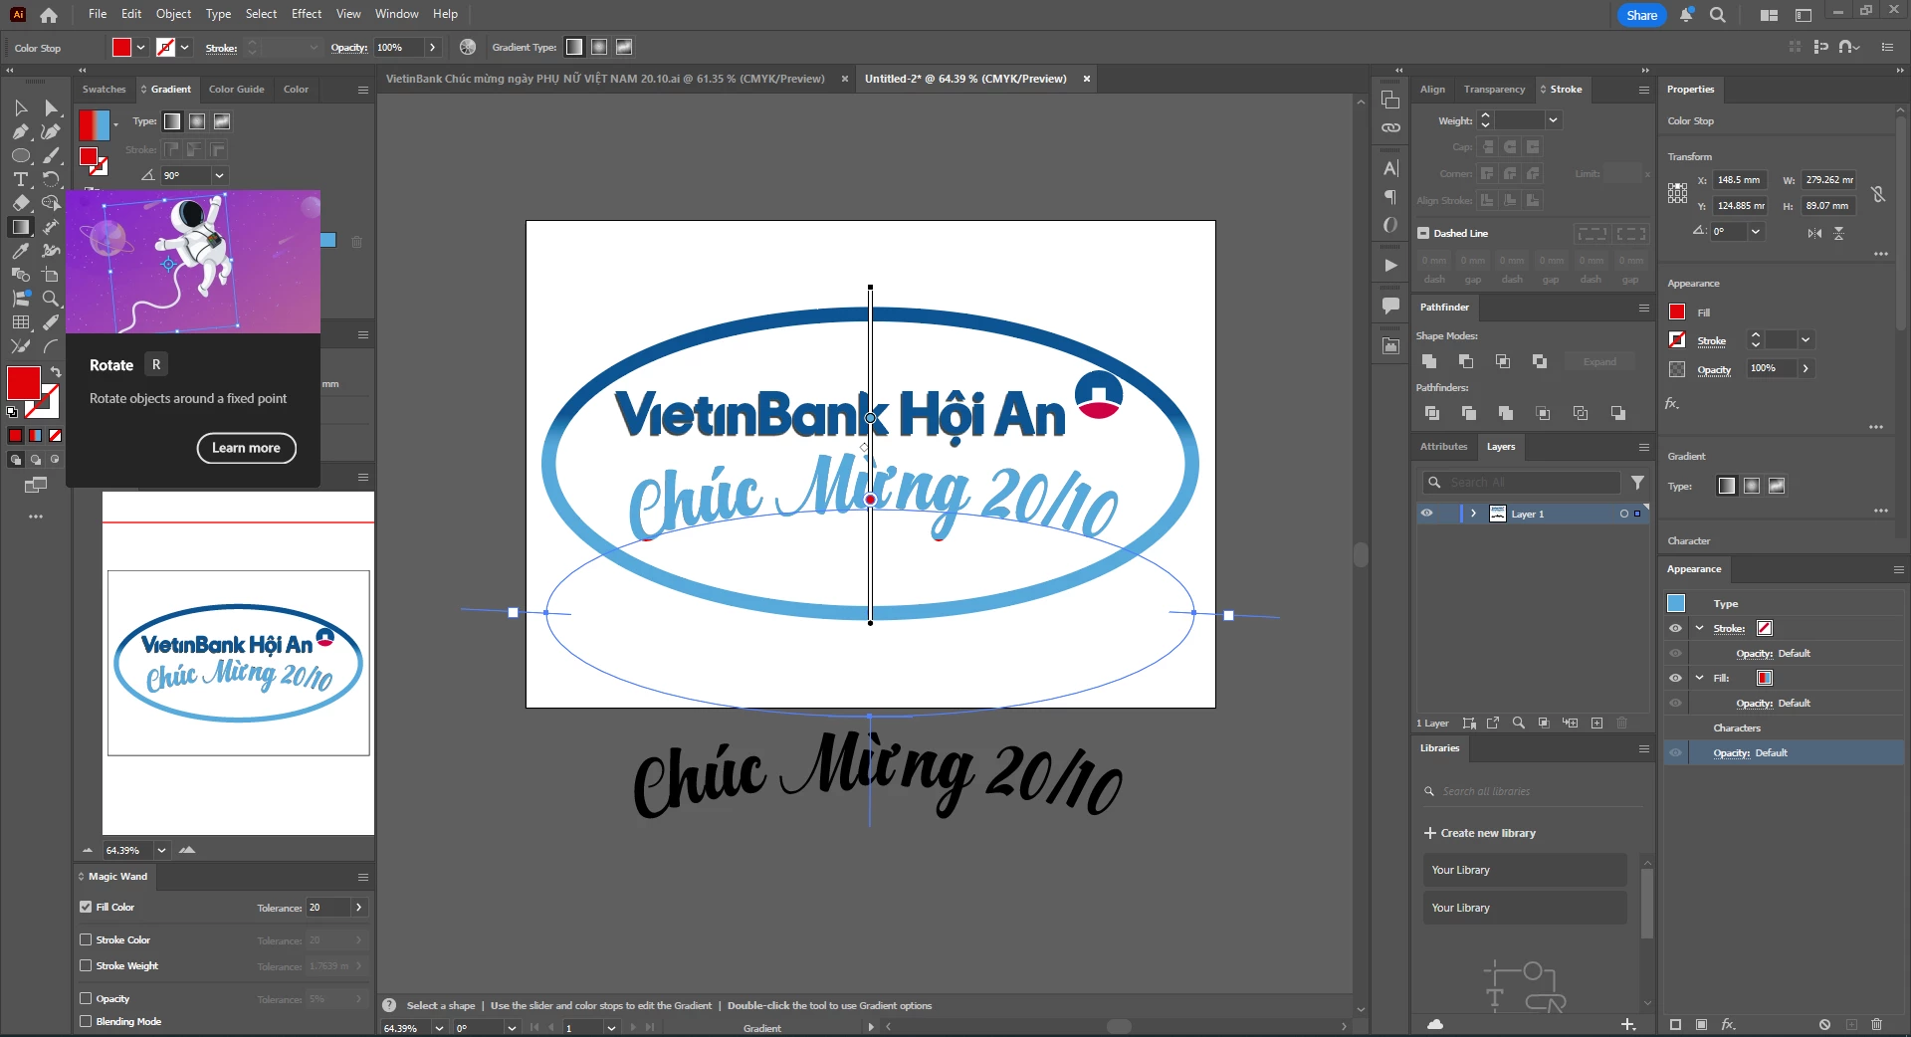Click the gradient preview swatch in Gradient panel
The image size is (1911, 1037).
pos(94,124)
